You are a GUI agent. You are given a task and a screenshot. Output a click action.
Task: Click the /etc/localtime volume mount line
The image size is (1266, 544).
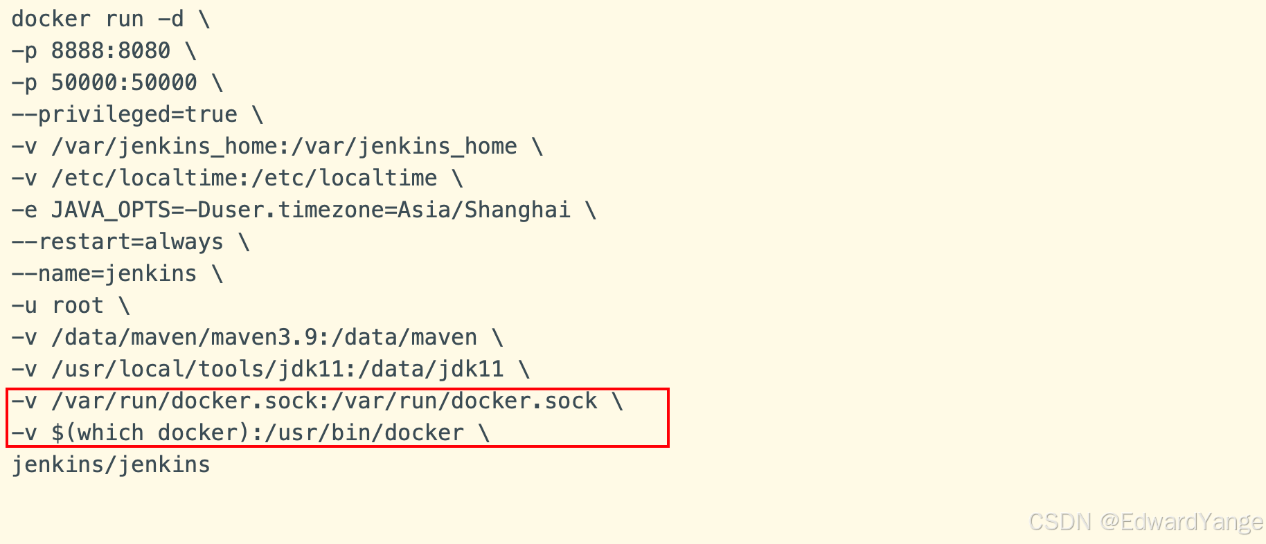[x=237, y=179]
